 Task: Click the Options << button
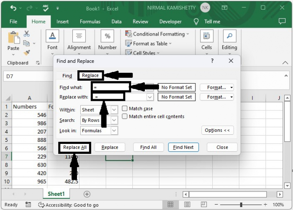pyautogui.click(x=218, y=130)
